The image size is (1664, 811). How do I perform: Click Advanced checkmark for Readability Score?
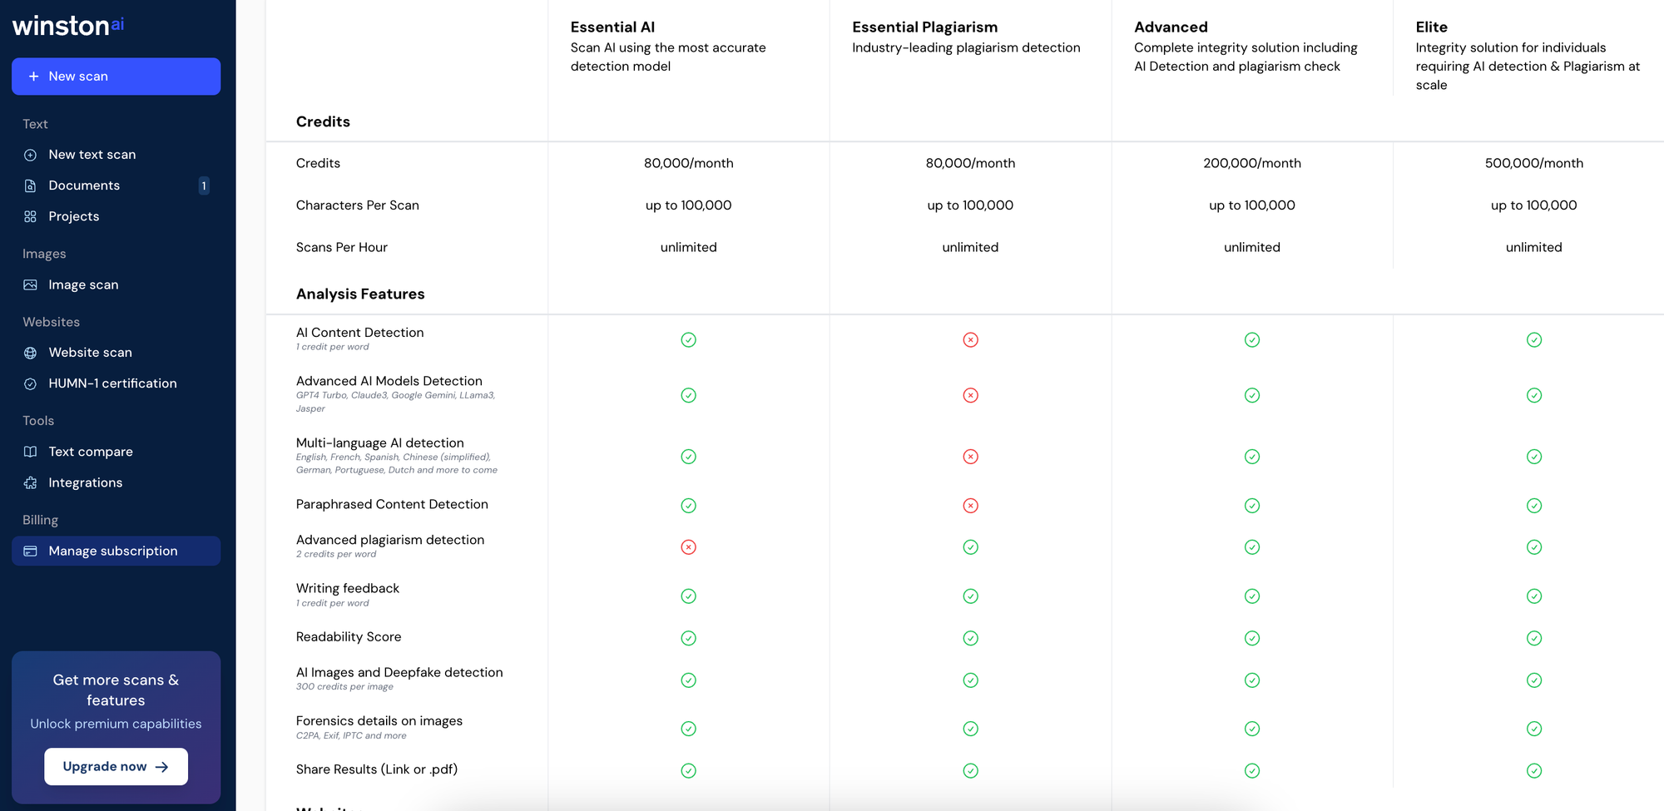tap(1252, 638)
